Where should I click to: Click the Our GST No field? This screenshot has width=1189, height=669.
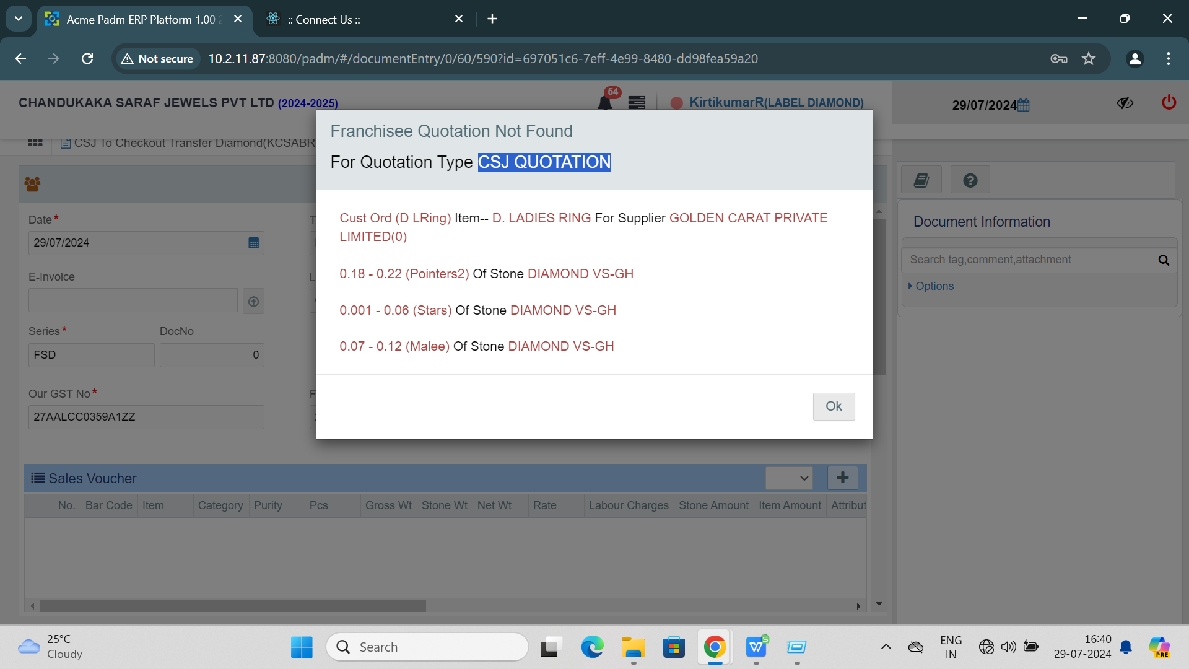[x=146, y=417]
